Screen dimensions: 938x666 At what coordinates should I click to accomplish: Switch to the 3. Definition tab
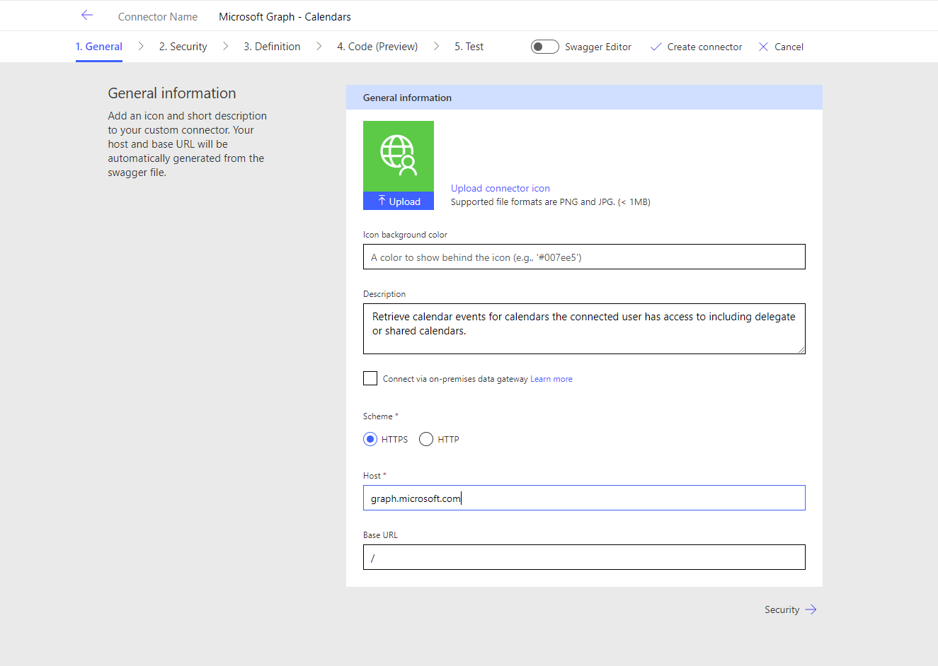pos(272,47)
